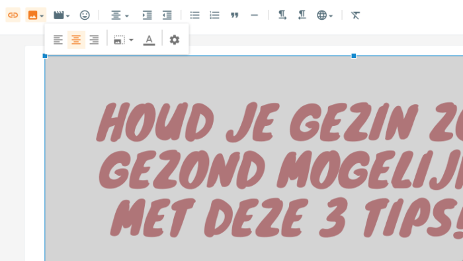Open the insert video dropdown arrow

[68, 16]
